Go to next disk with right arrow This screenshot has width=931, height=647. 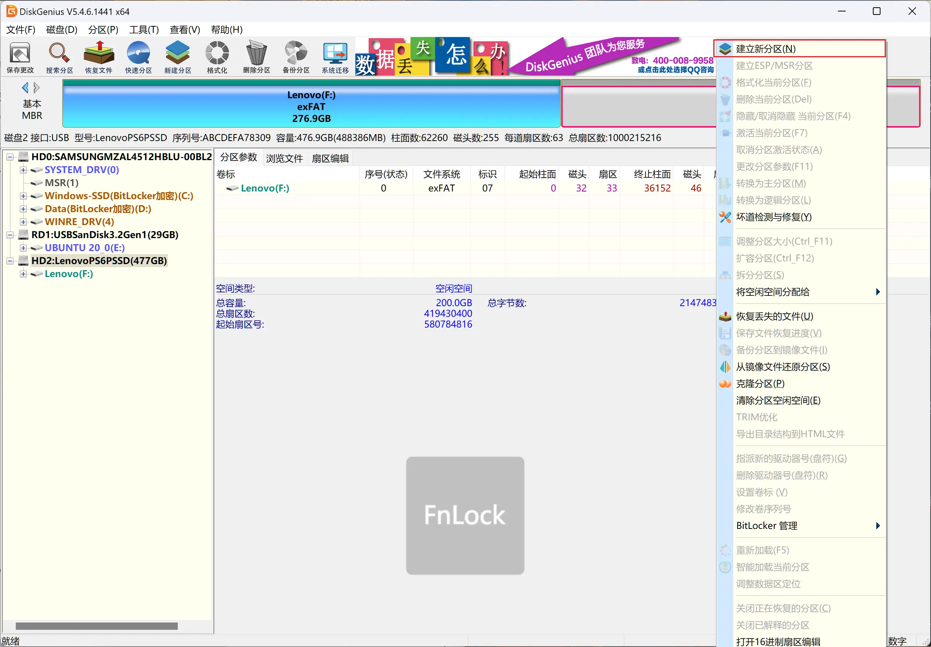36,88
